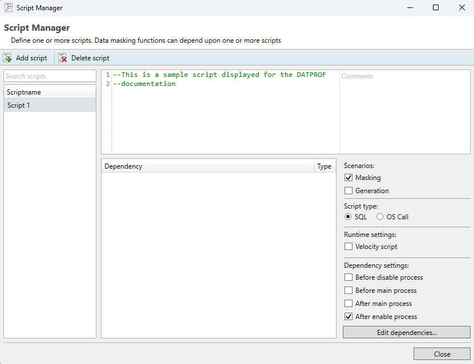
Task: Click the Search scripts input field
Action: 50,76
